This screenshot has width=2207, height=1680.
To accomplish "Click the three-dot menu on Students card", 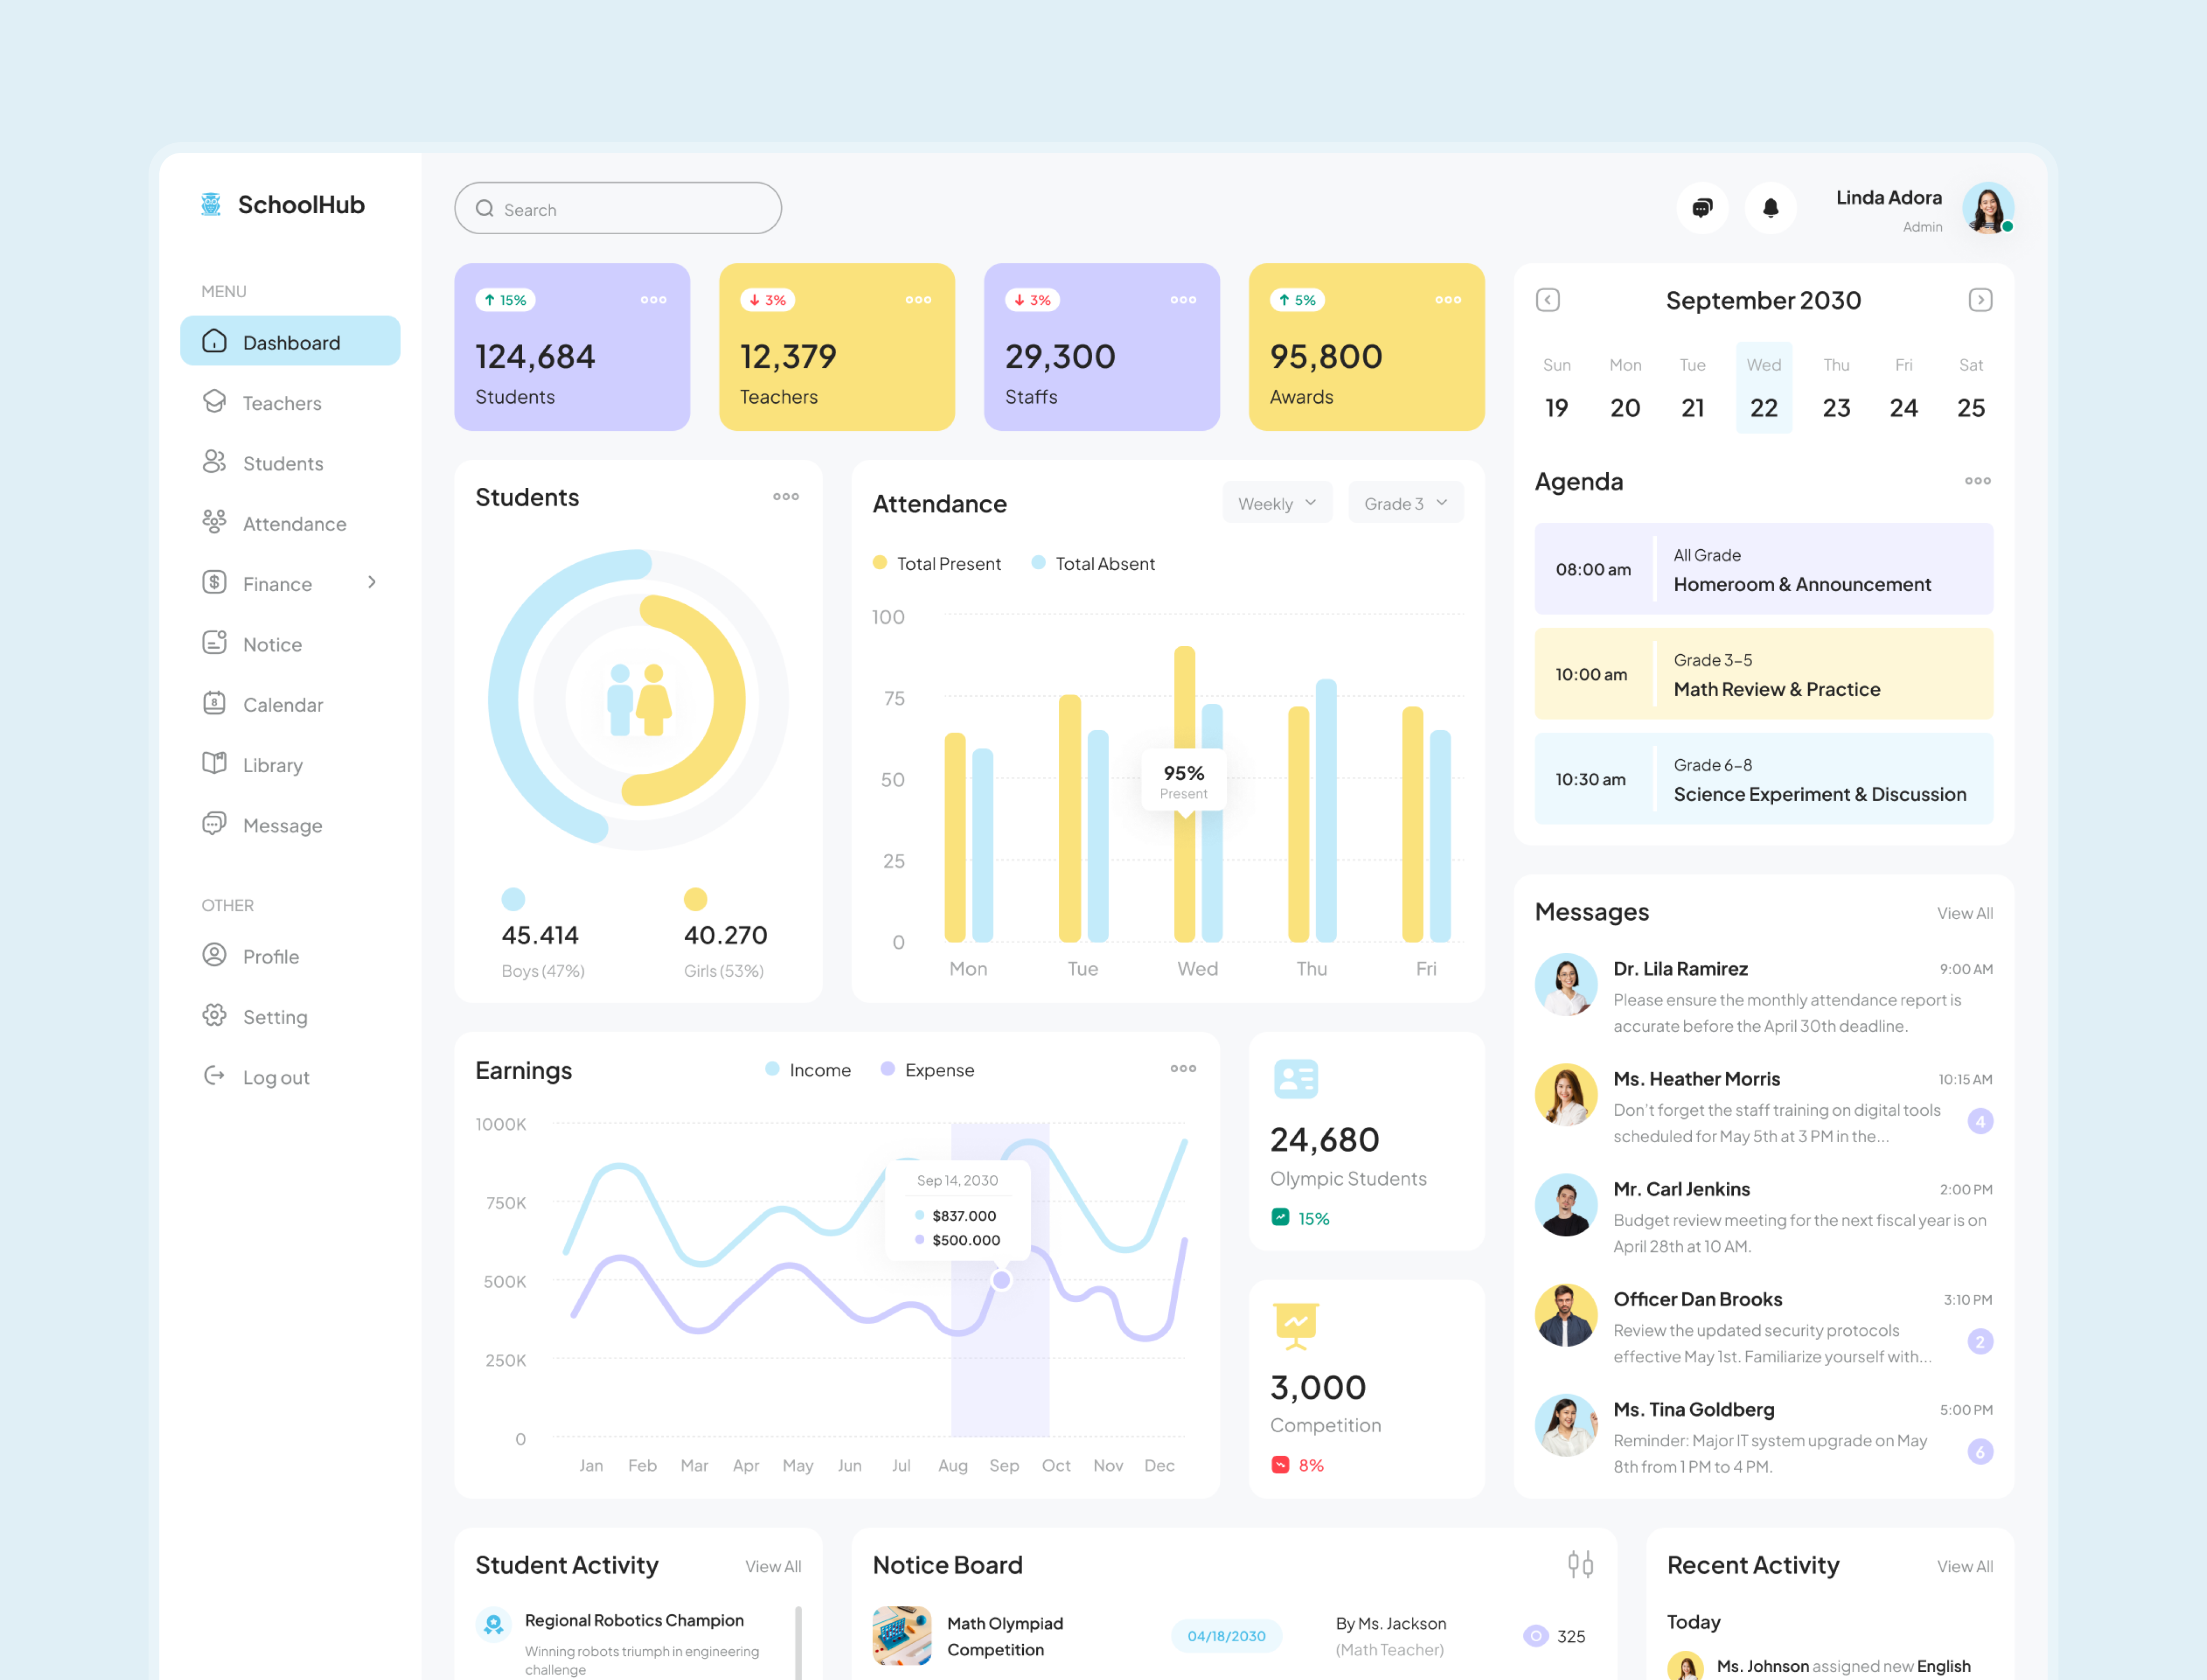I will [786, 496].
